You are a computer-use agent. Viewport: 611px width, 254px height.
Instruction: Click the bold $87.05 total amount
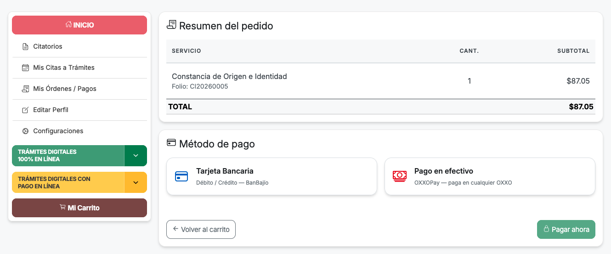point(581,107)
